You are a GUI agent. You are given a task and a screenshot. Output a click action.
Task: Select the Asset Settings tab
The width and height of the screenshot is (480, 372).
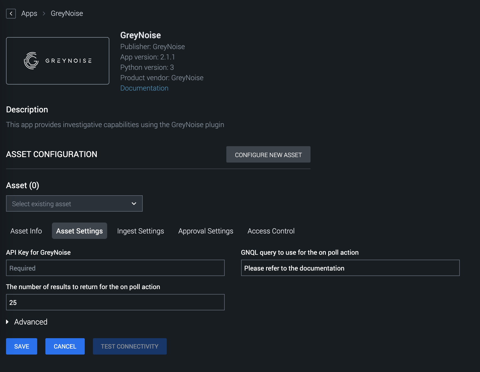pyautogui.click(x=80, y=231)
